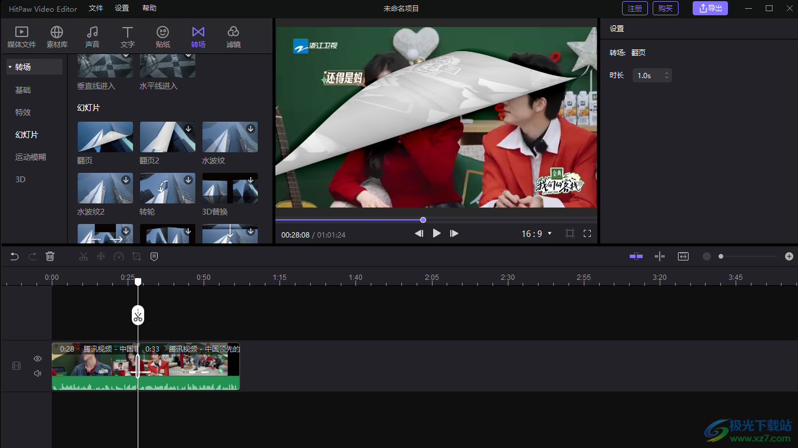Viewport: 798px width, 448px height.
Task: Toggle the timeline audio-link split icon
Action: coord(660,256)
